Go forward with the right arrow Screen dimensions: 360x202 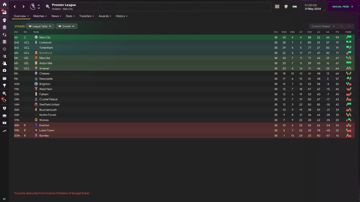tap(23, 6)
